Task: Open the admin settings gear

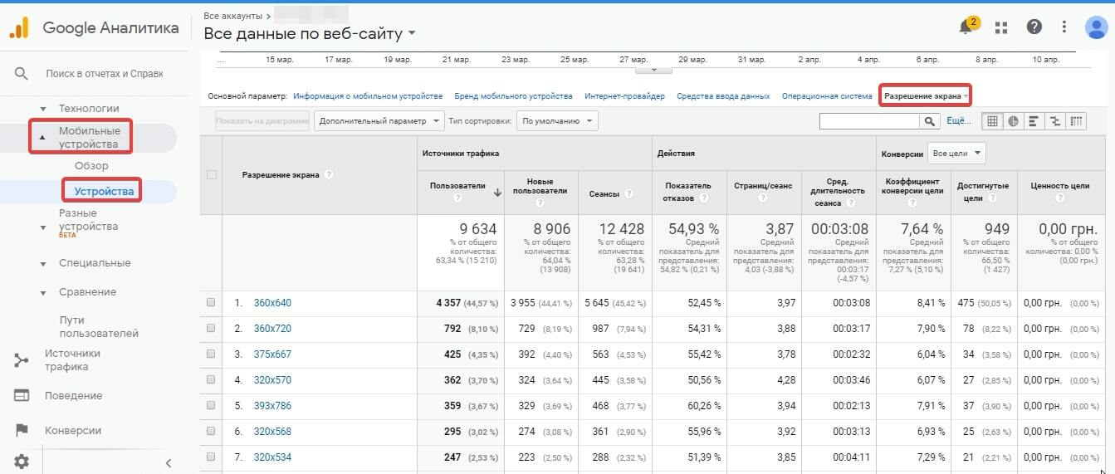Action: tap(22, 462)
